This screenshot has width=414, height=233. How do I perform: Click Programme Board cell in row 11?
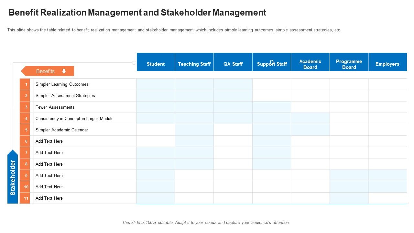pyautogui.click(x=349, y=198)
